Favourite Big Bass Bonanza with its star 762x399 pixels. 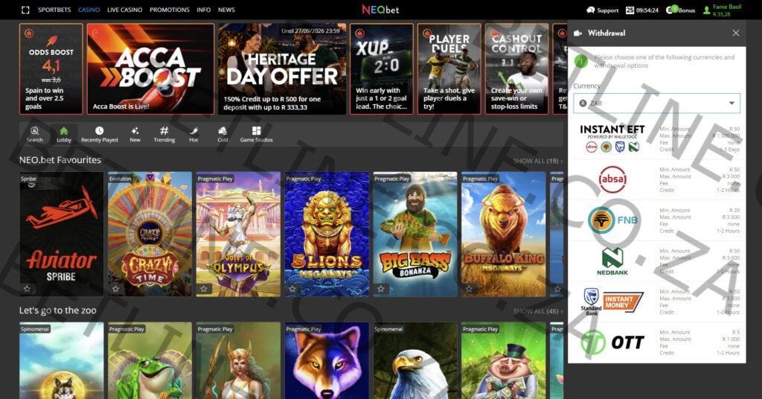click(x=381, y=289)
